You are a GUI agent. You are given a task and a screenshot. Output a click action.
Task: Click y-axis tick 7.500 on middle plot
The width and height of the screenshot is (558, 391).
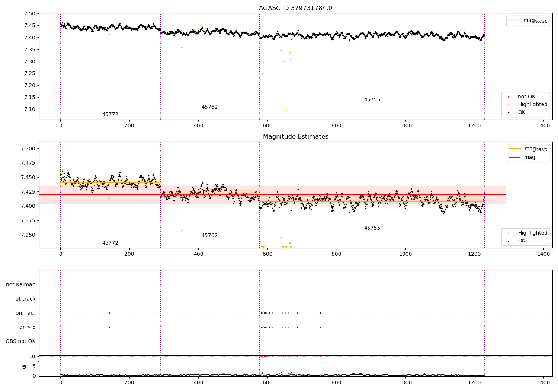point(28,149)
